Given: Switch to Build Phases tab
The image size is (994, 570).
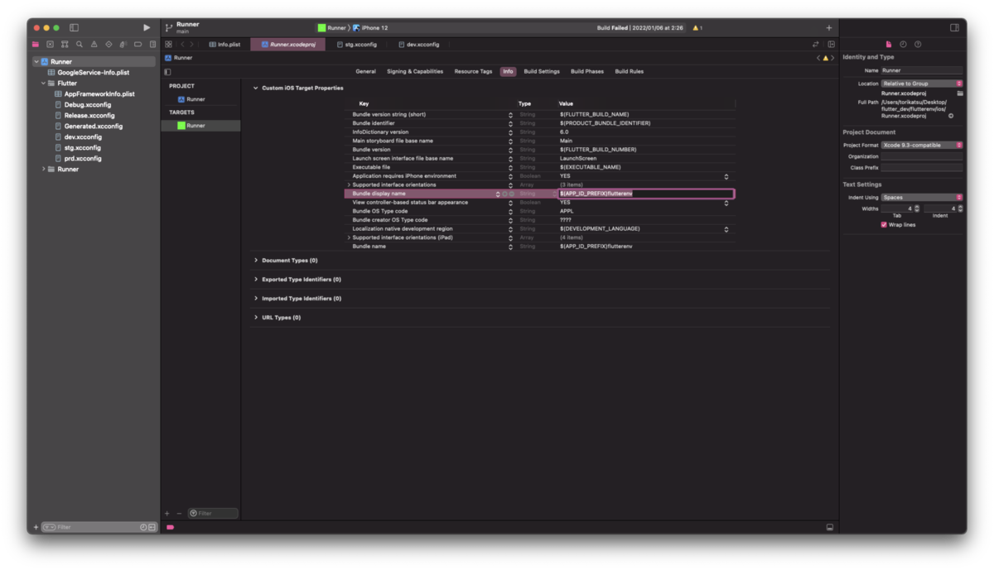Looking at the screenshot, I should 587,72.
